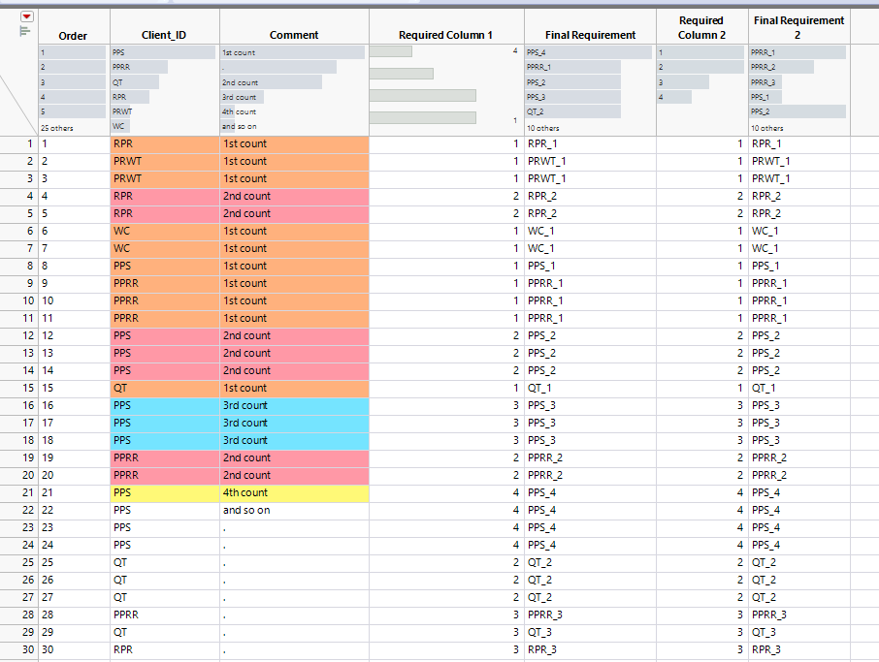Click '25 others' in Order summary

point(56,127)
